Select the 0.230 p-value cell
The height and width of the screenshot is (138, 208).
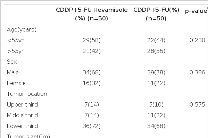pyautogui.click(x=197, y=40)
